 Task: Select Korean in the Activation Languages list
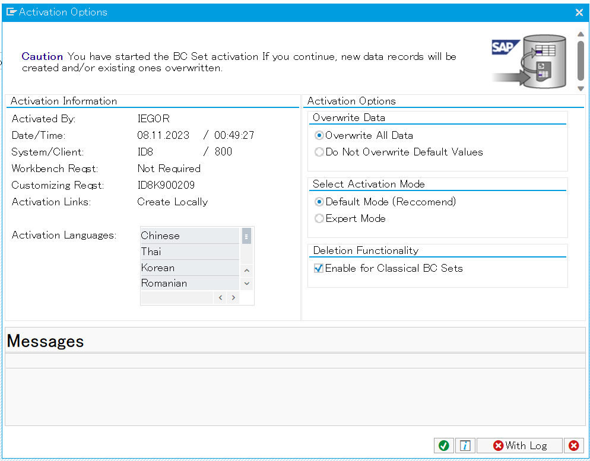pos(189,268)
